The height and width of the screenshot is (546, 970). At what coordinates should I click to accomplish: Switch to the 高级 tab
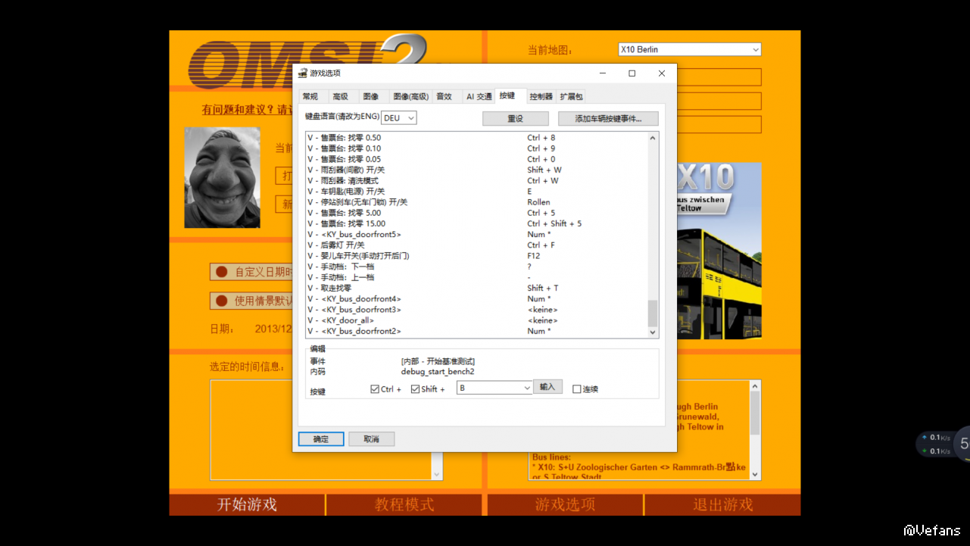341,96
